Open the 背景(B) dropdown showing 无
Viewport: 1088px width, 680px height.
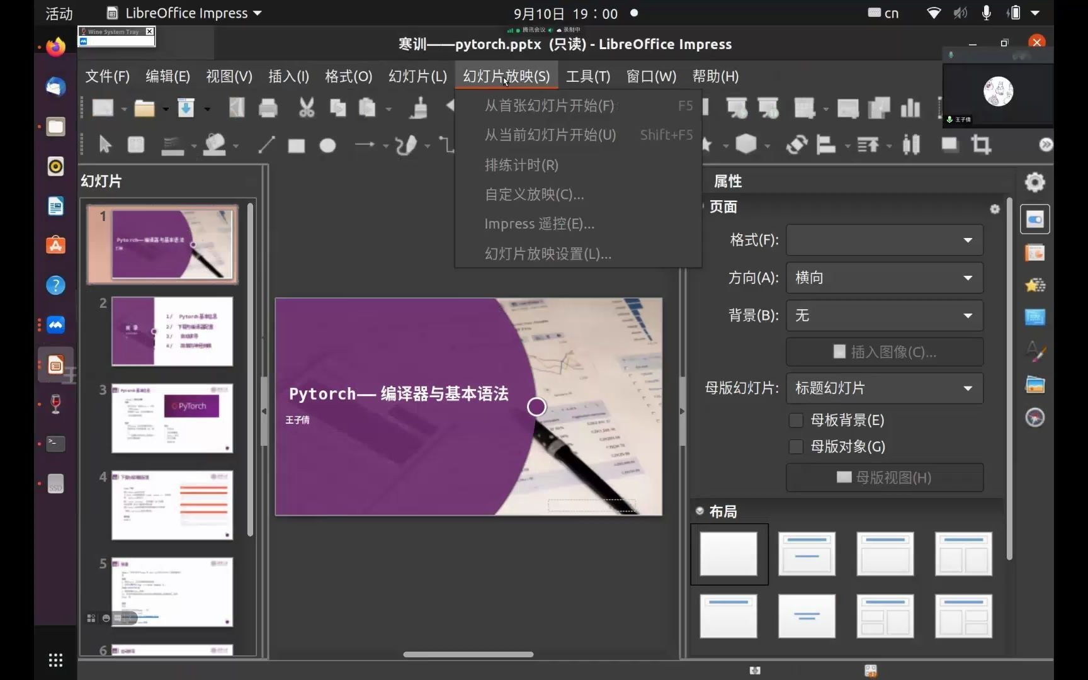tap(885, 315)
